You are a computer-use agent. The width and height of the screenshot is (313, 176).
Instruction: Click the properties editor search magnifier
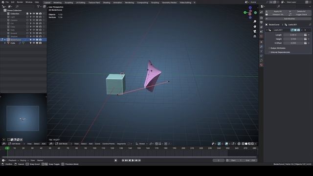coord(279,6)
